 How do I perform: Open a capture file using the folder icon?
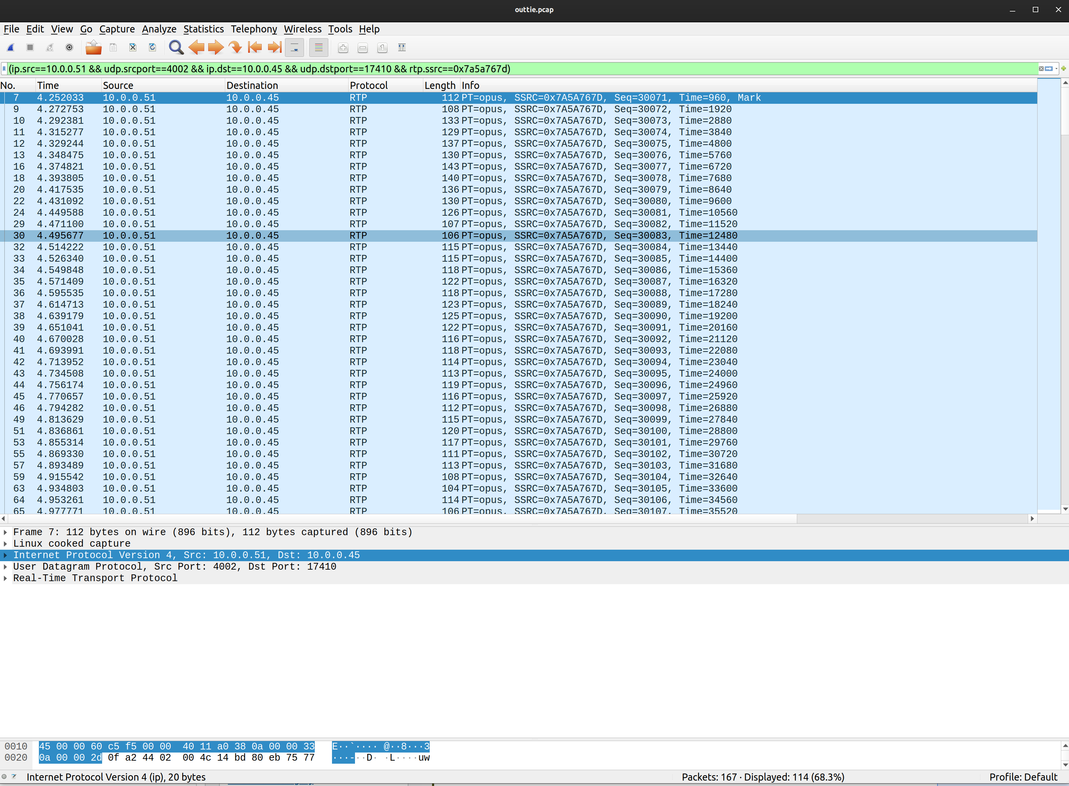coord(93,48)
